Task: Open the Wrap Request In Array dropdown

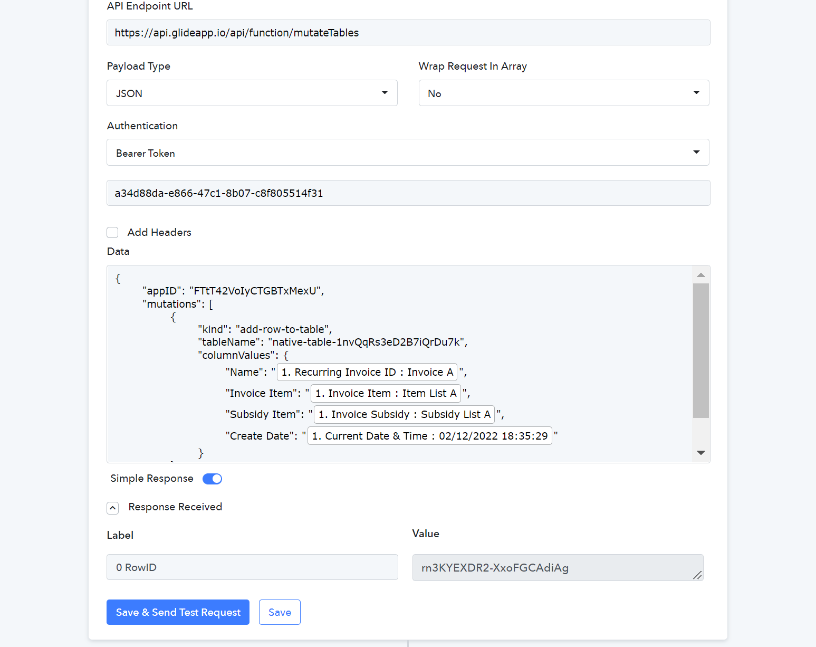Action: [564, 93]
